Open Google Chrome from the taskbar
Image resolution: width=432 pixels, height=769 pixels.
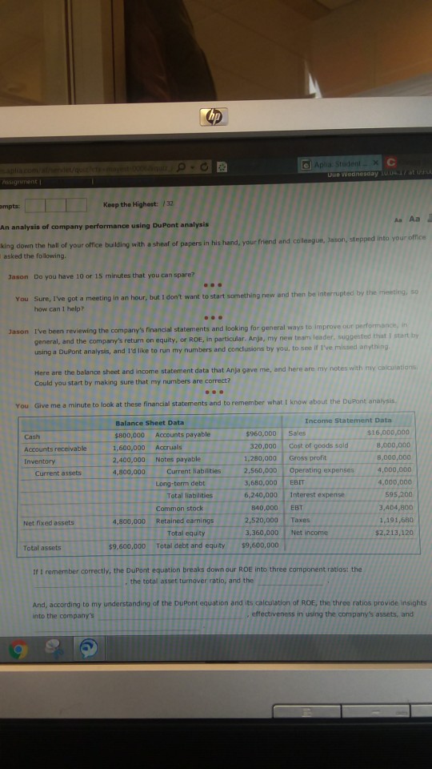[x=18, y=650]
